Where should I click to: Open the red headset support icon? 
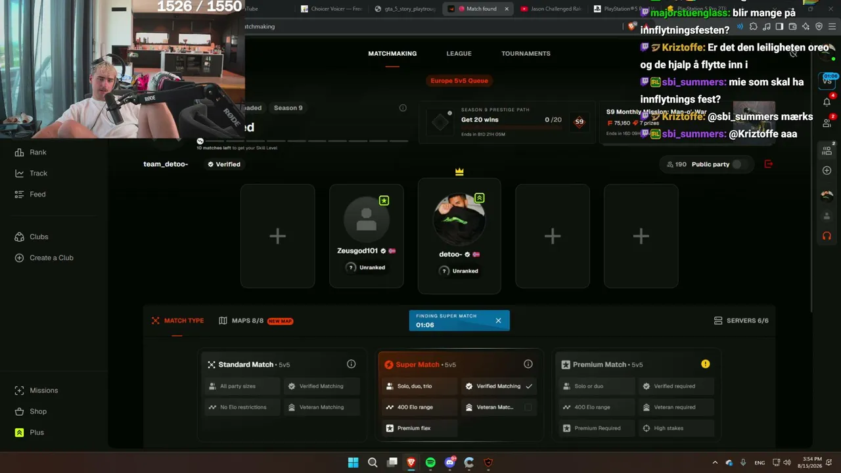(x=827, y=236)
